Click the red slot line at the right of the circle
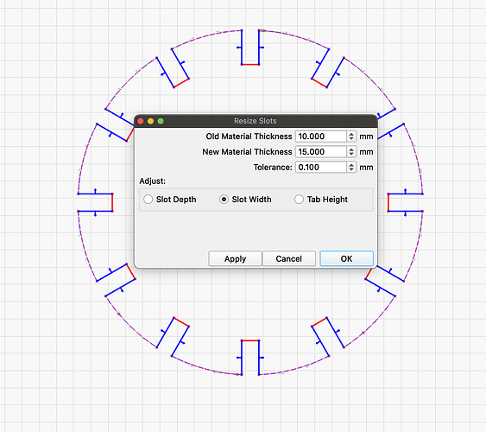Viewport: 486px width, 432px height. tap(388, 202)
